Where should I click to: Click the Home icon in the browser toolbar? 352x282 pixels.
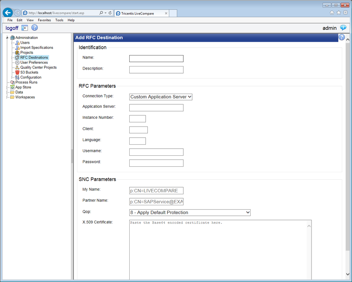(332, 12)
